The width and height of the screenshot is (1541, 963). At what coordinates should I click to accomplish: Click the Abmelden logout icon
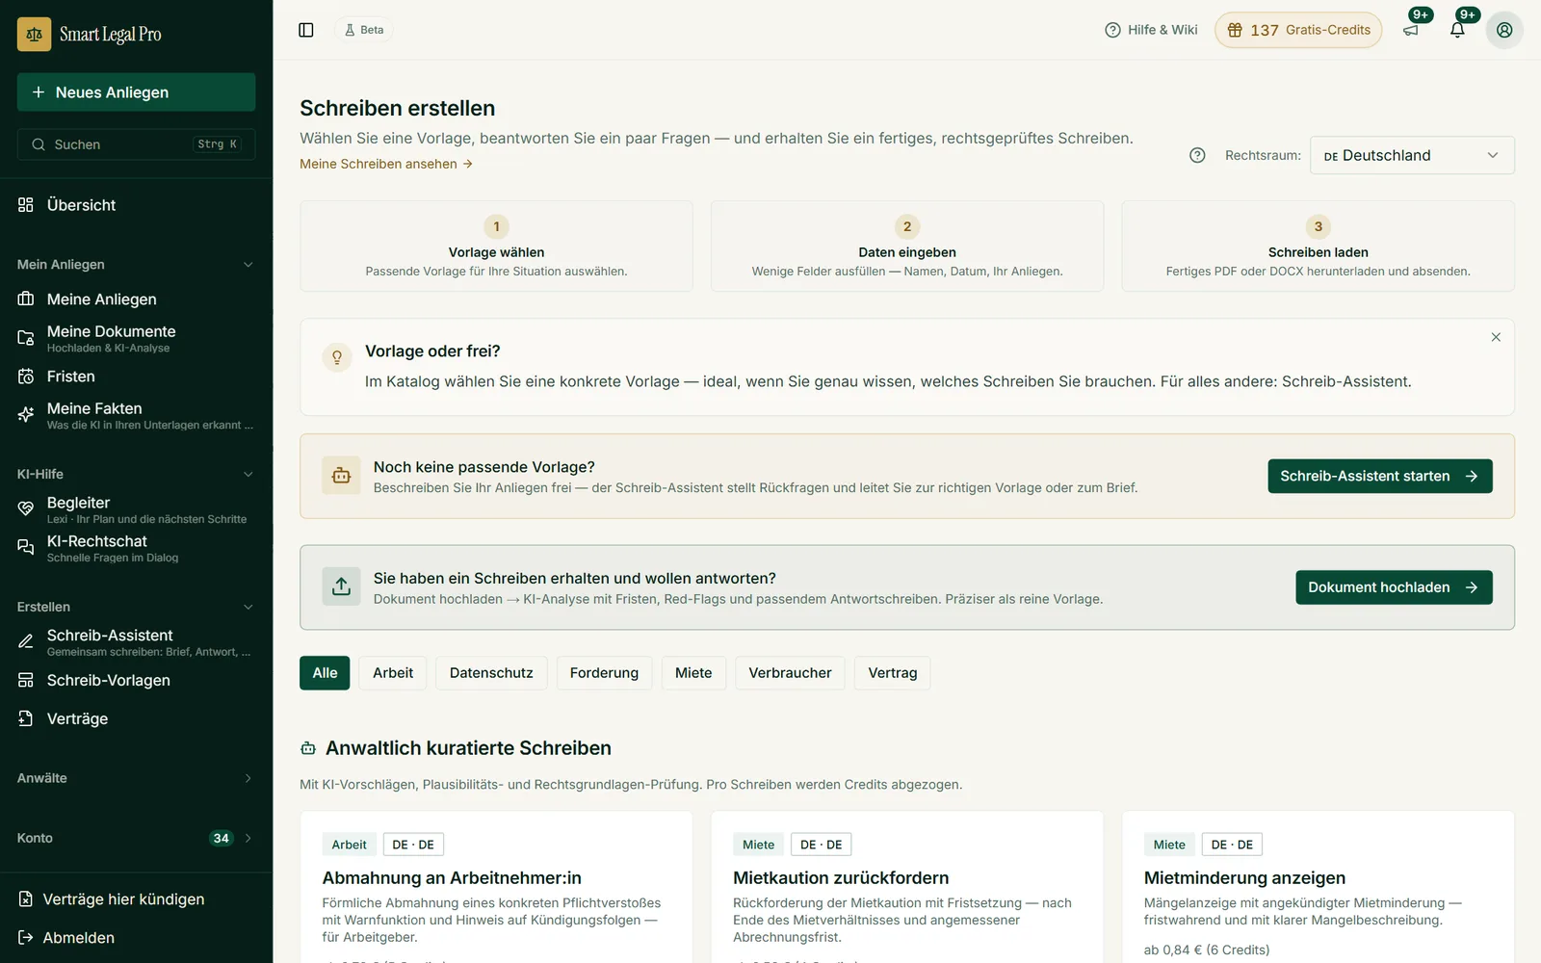pyautogui.click(x=26, y=937)
